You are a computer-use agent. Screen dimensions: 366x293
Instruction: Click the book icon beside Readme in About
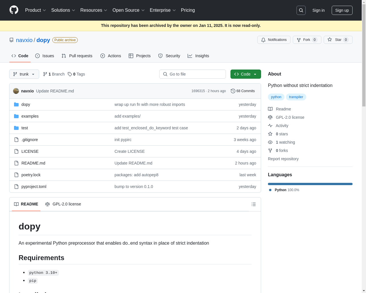270,109
